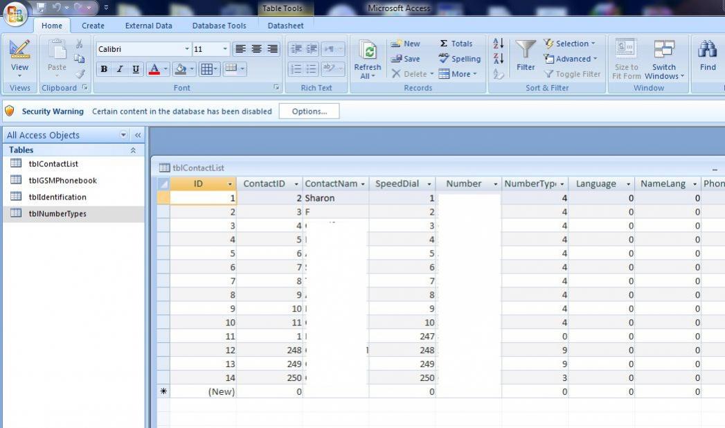Toggle Bold formatting
Viewport: 725px width, 428px height.
click(x=104, y=69)
